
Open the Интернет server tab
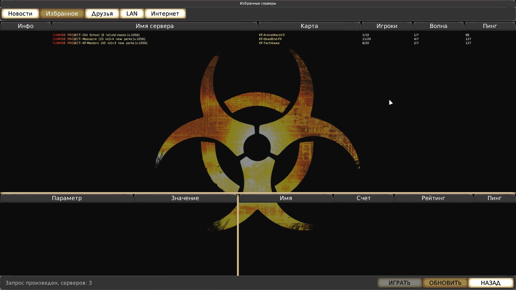click(165, 14)
